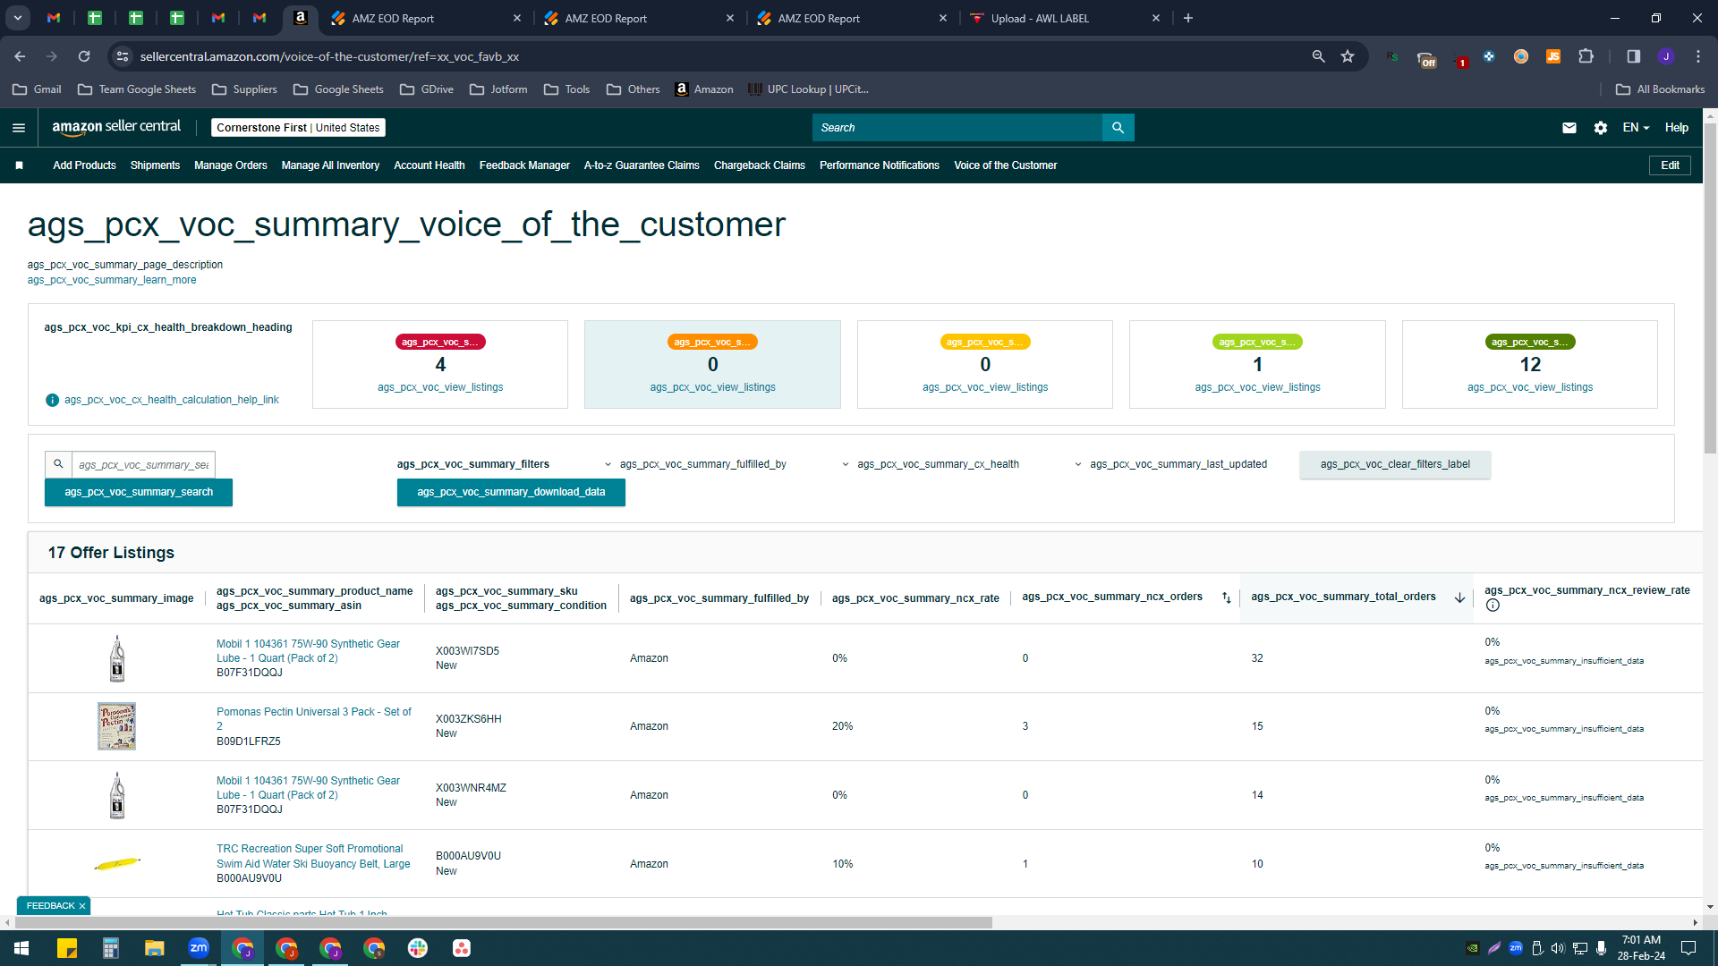Open a new browser tab

coord(1188,18)
